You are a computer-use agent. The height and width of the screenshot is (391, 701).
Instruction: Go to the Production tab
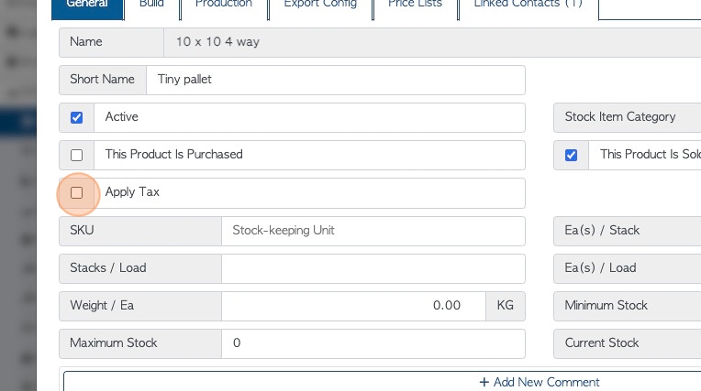(x=224, y=8)
